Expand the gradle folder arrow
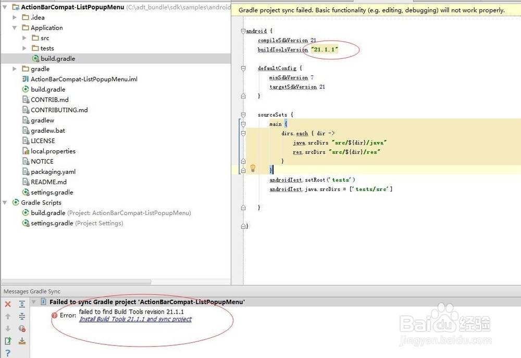 pyautogui.click(x=15, y=69)
